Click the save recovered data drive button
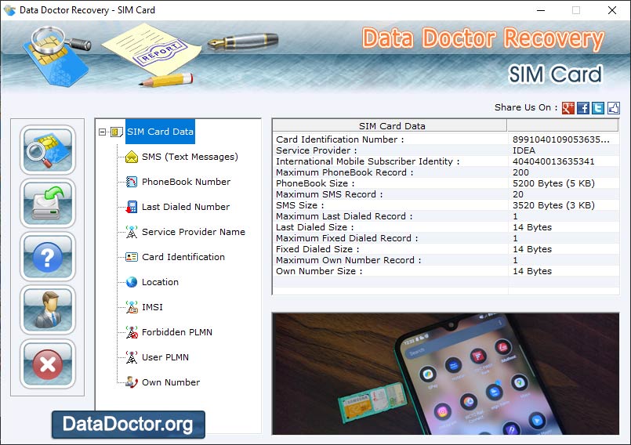Image resolution: width=631 pixels, height=445 pixels. click(48, 203)
